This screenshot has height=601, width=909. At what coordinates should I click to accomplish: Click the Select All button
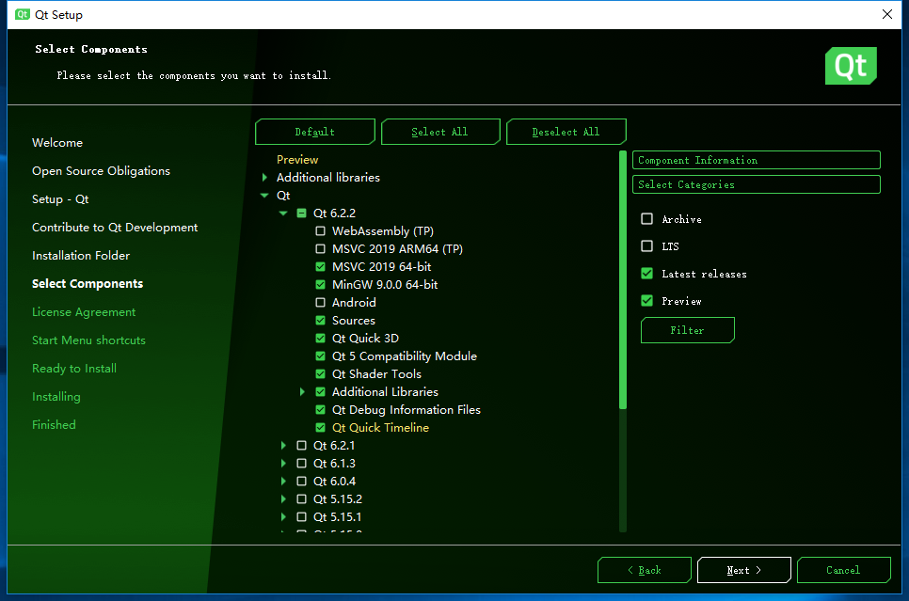click(440, 132)
